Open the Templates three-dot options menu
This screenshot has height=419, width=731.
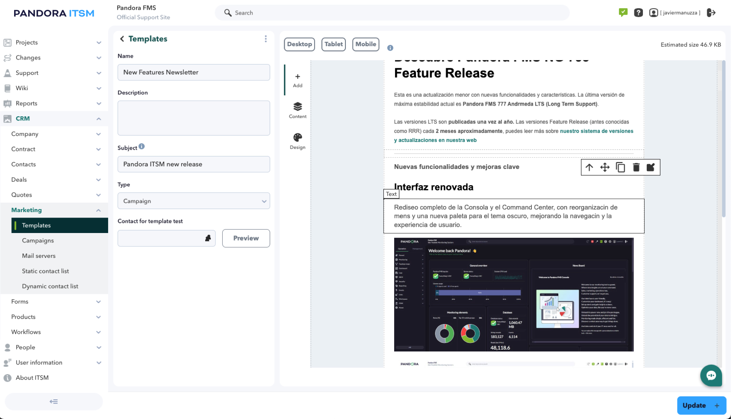click(265, 39)
